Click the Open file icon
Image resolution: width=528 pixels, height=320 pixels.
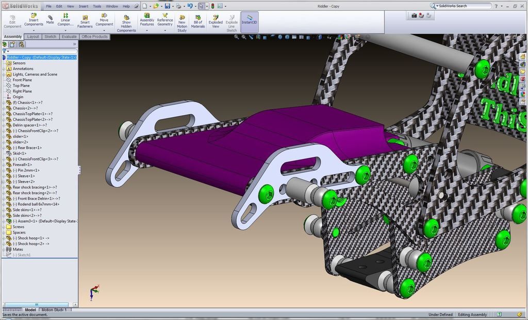(156, 6)
